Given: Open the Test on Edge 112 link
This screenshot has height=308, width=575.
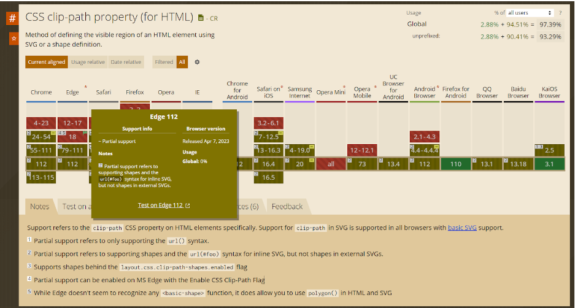Looking at the screenshot, I should [160, 206].
